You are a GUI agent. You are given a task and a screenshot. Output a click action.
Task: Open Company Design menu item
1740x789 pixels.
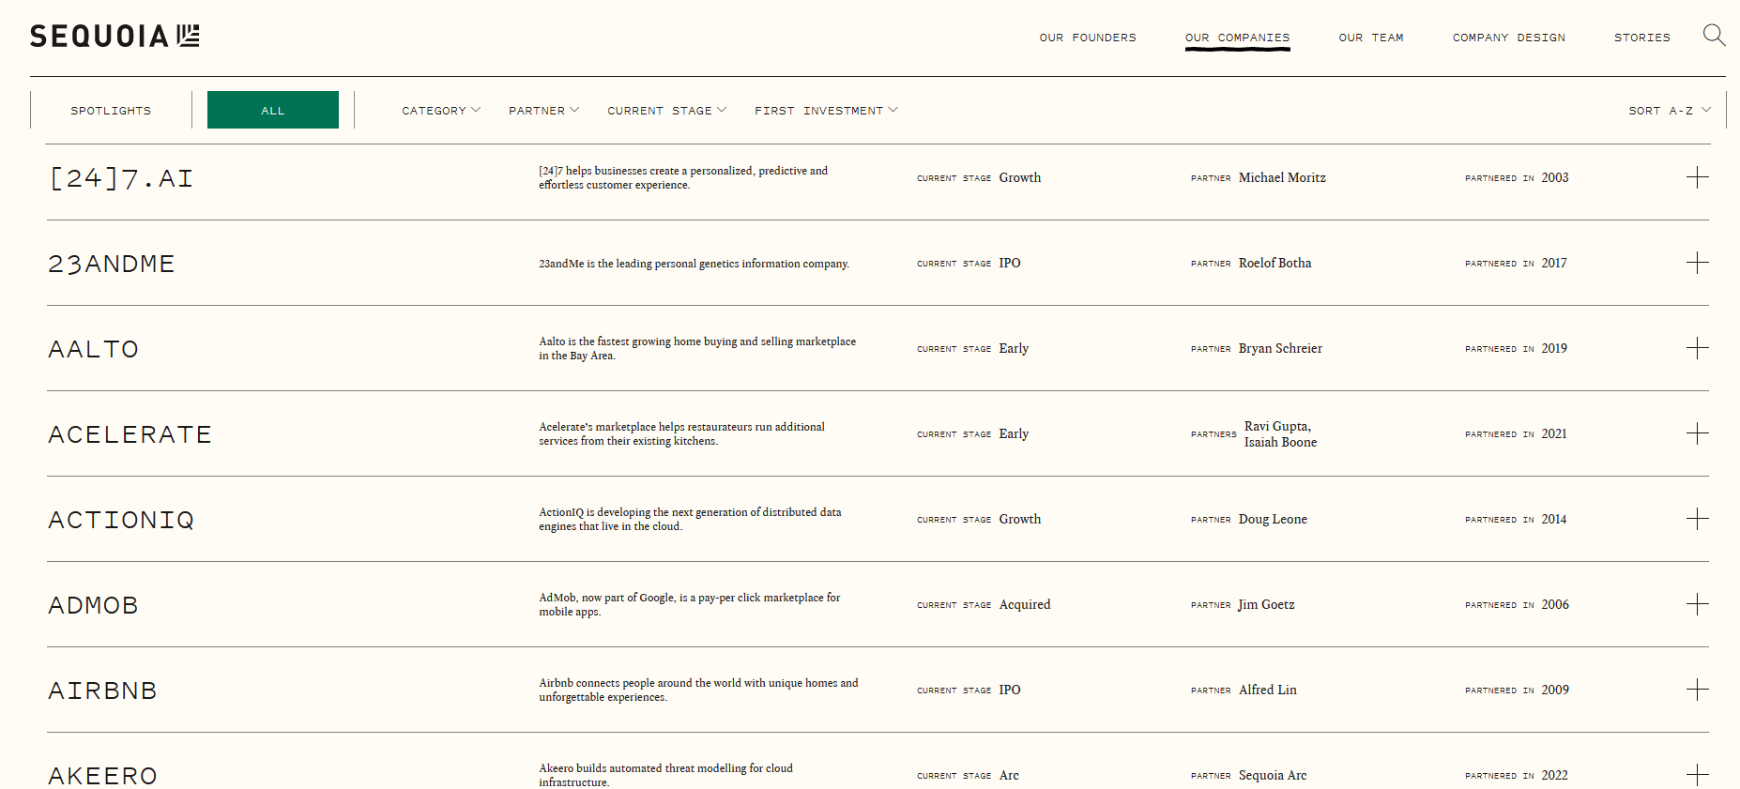coord(1509,38)
